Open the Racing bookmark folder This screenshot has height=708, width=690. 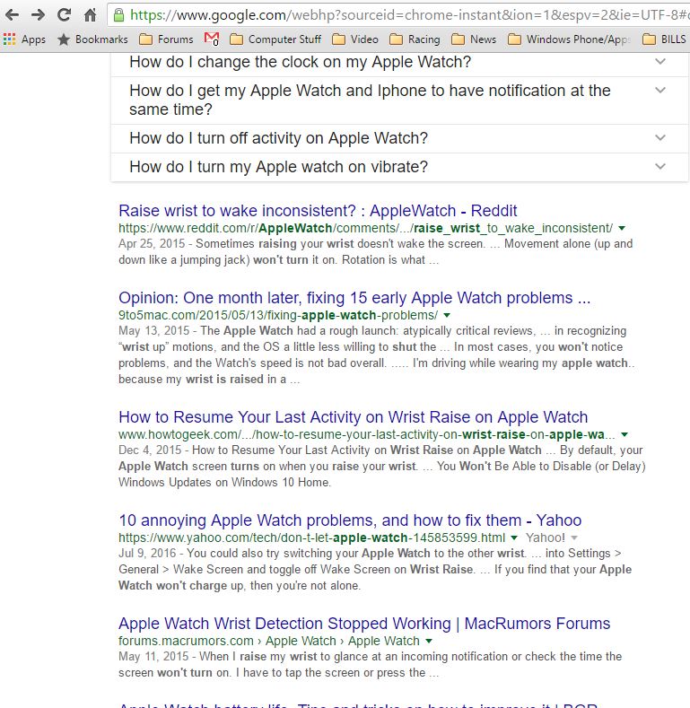point(415,39)
